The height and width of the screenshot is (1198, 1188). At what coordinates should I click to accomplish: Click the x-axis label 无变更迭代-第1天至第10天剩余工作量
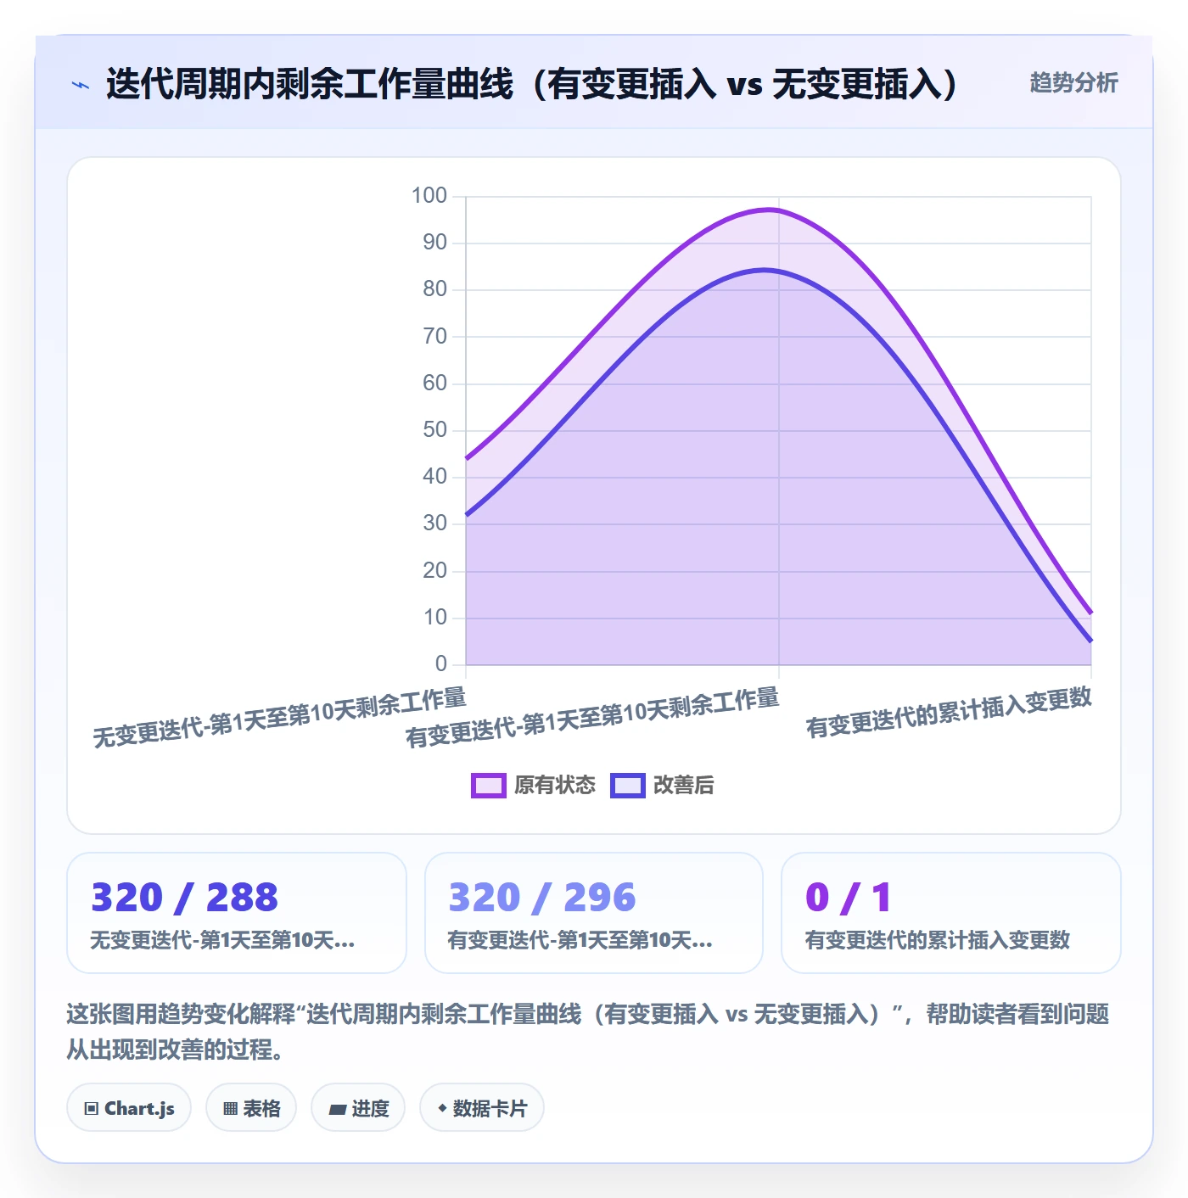(279, 717)
